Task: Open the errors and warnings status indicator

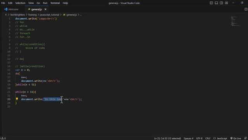Action: pos(3,138)
